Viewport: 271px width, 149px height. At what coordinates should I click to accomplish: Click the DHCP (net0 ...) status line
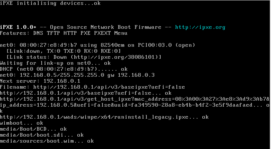tap(63, 69)
